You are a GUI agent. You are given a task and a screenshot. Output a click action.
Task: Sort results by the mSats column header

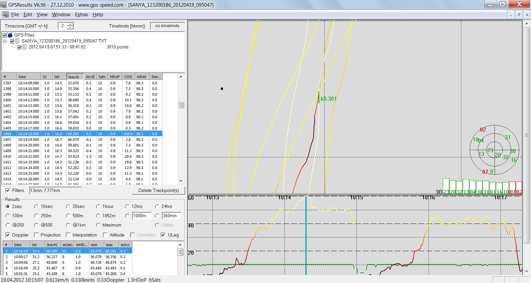pyautogui.click(x=68, y=245)
